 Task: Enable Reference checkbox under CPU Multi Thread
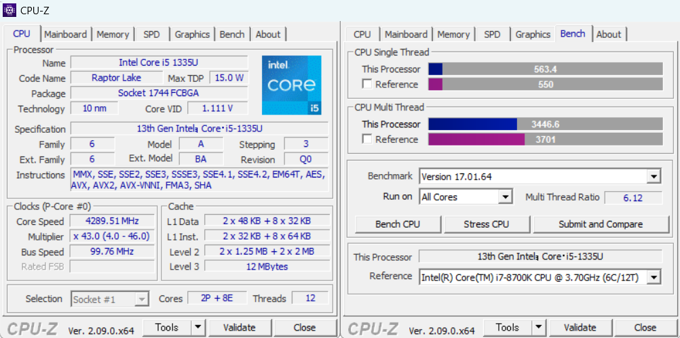[x=367, y=140]
